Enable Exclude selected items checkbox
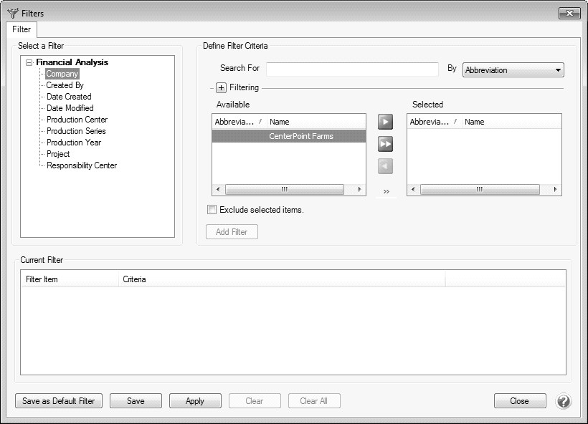This screenshot has height=424, width=588. tap(212, 210)
